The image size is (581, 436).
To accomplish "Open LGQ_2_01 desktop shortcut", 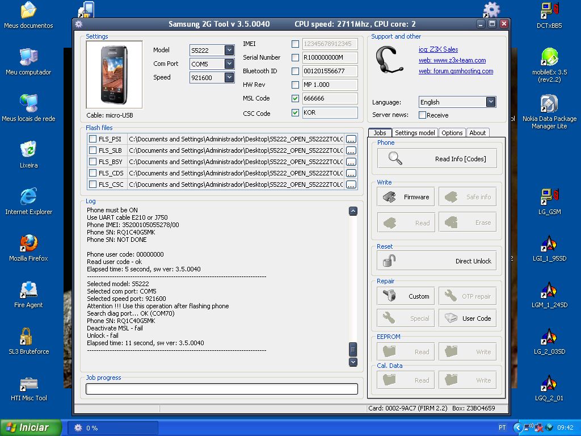I will coord(549,388).
